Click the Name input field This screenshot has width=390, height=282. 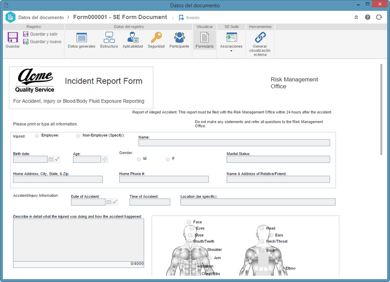point(234,143)
